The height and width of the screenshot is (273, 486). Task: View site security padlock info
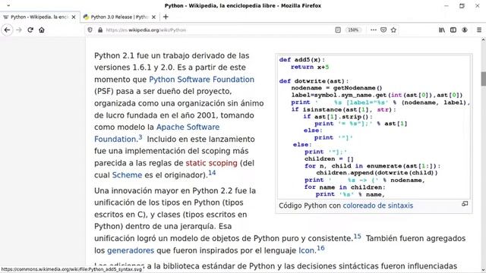click(100, 30)
